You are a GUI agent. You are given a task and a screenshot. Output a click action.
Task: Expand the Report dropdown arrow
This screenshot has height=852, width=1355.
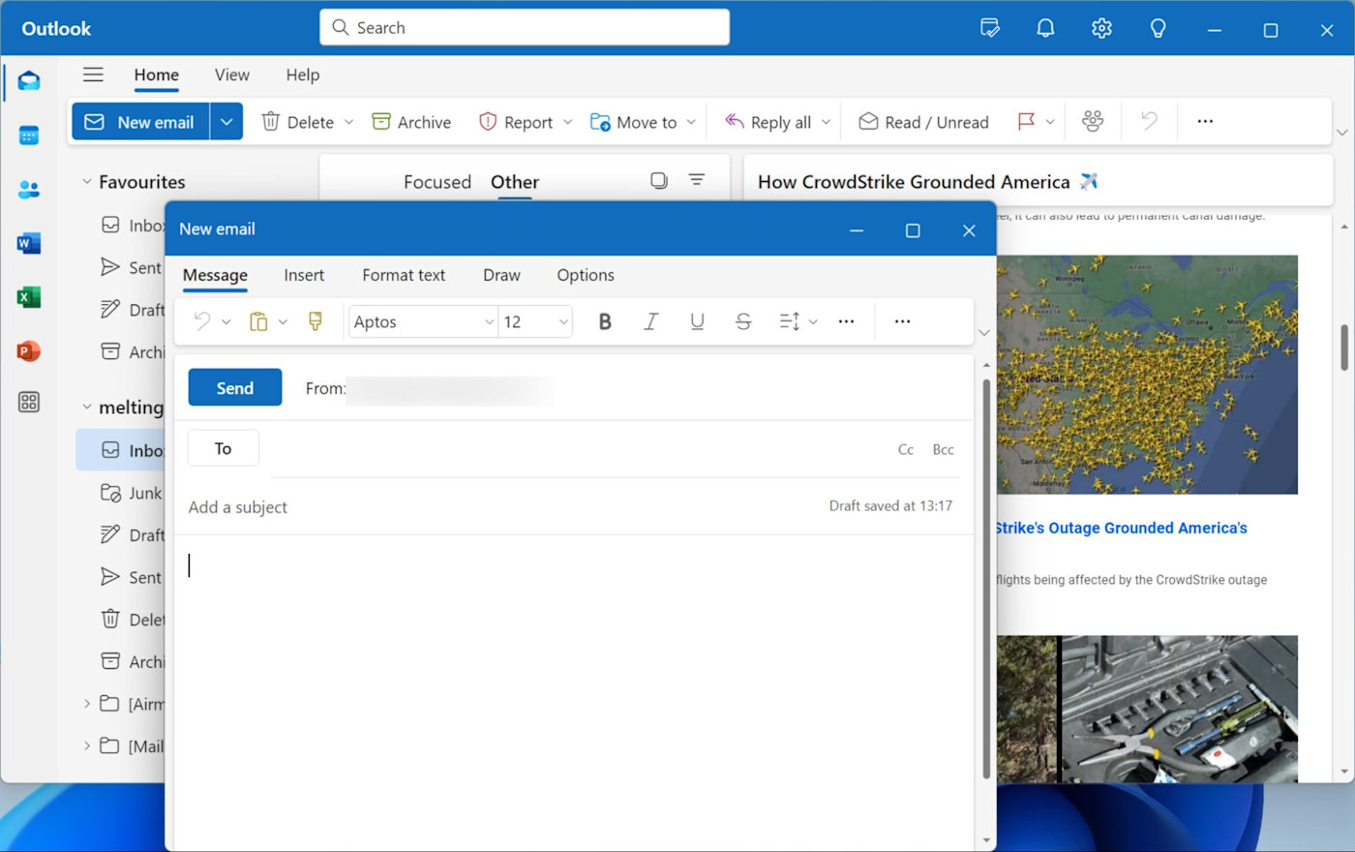point(567,122)
